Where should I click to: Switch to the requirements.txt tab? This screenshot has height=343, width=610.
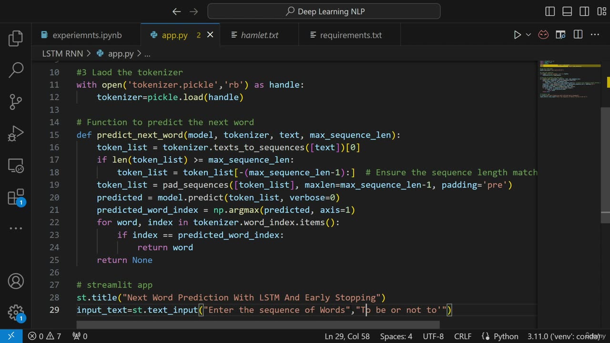click(x=350, y=35)
